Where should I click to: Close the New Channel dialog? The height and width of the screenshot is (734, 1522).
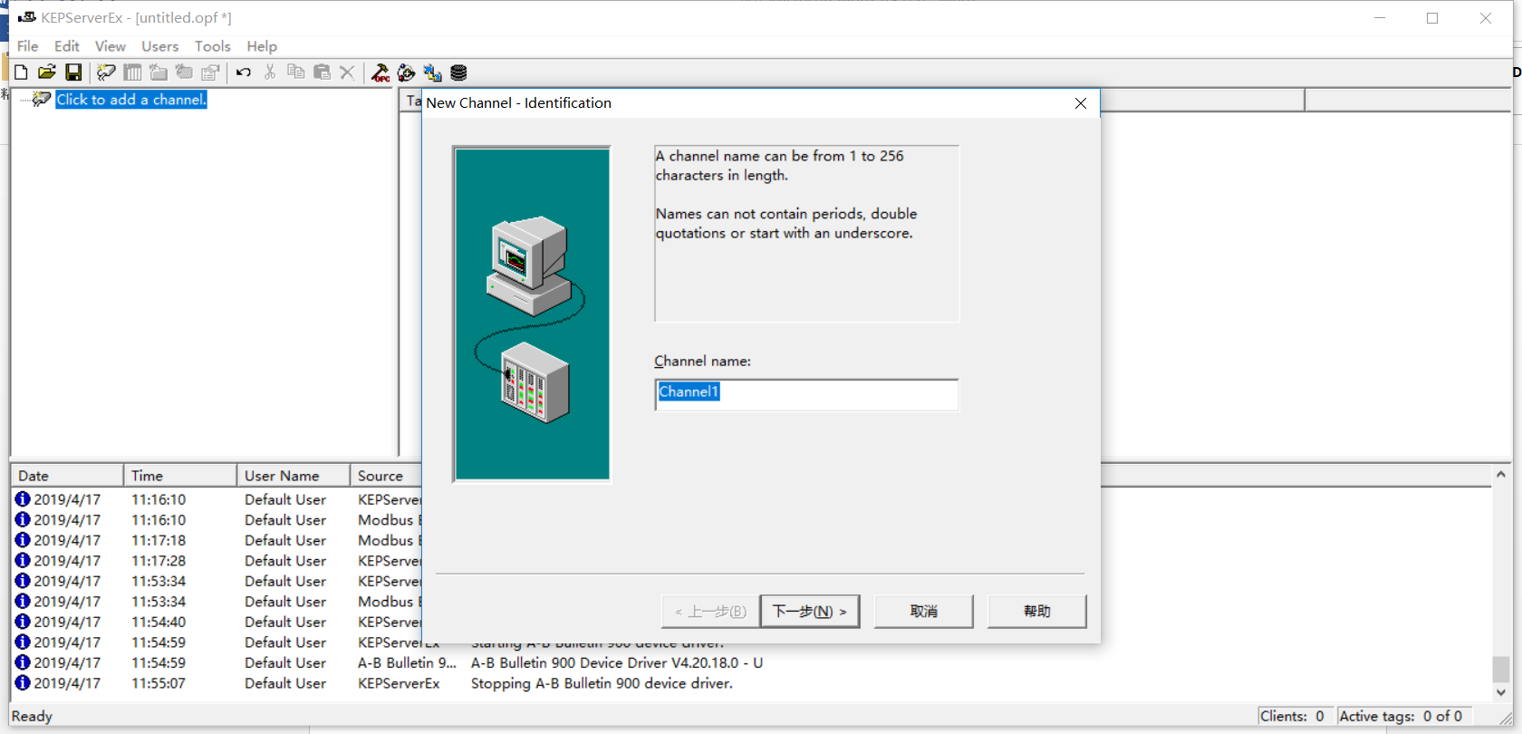1081,103
